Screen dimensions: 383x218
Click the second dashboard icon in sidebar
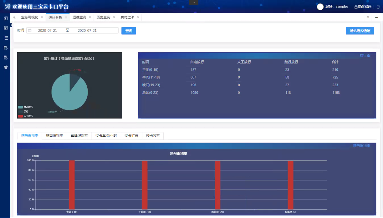6,28
